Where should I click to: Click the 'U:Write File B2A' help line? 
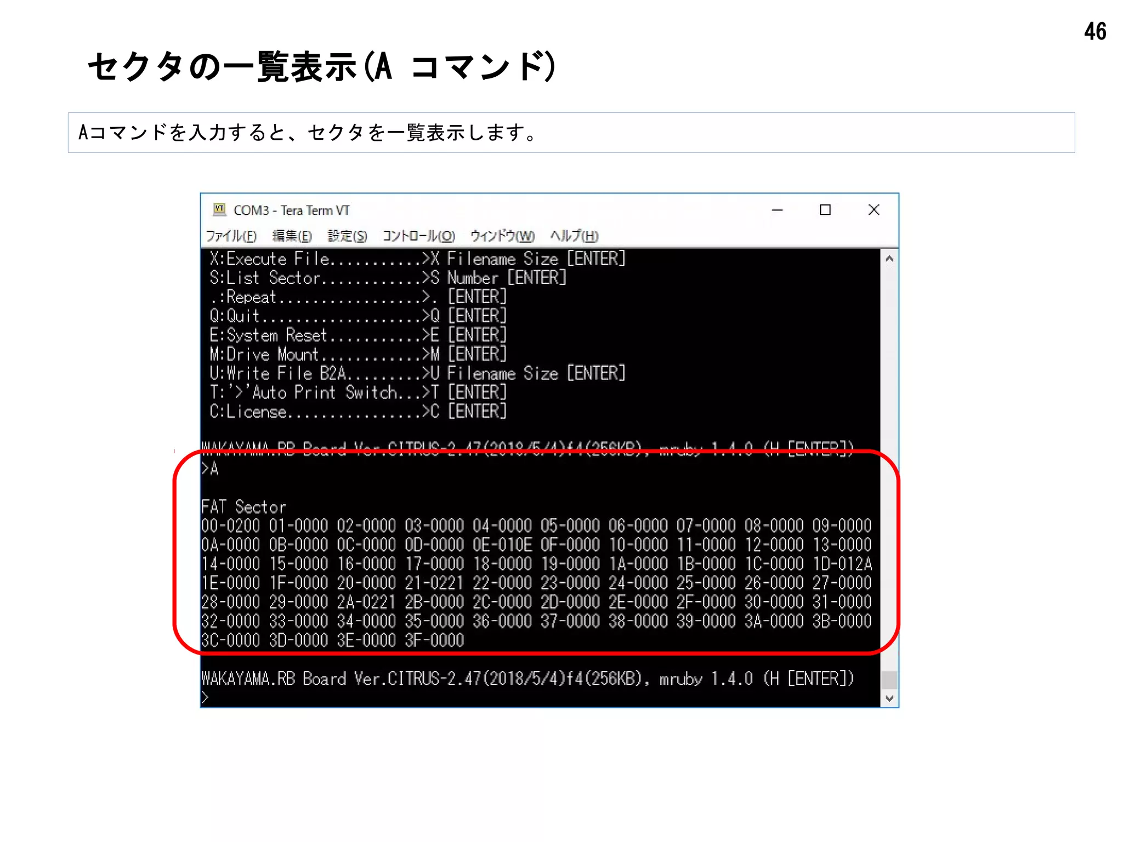tap(417, 373)
